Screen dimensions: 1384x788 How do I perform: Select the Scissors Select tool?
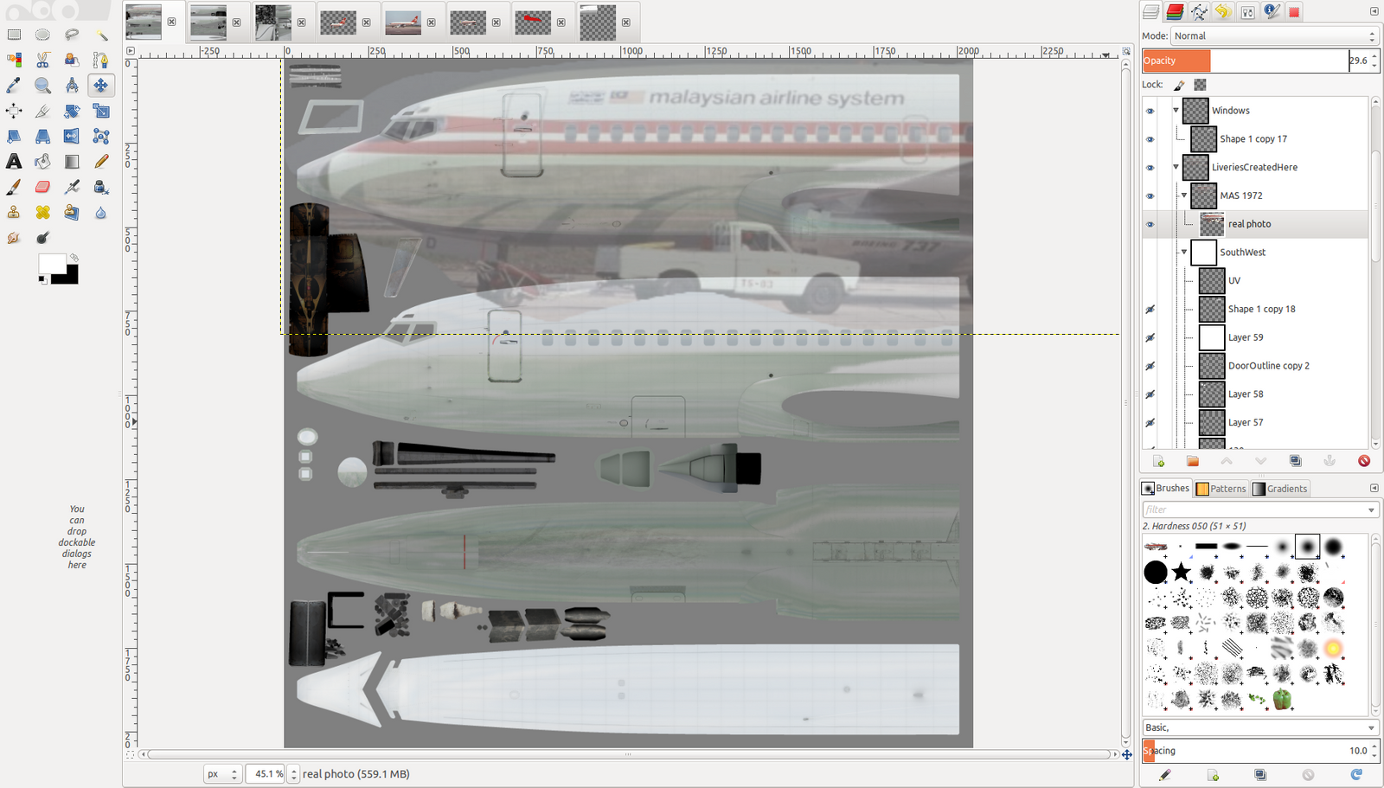[42, 60]
